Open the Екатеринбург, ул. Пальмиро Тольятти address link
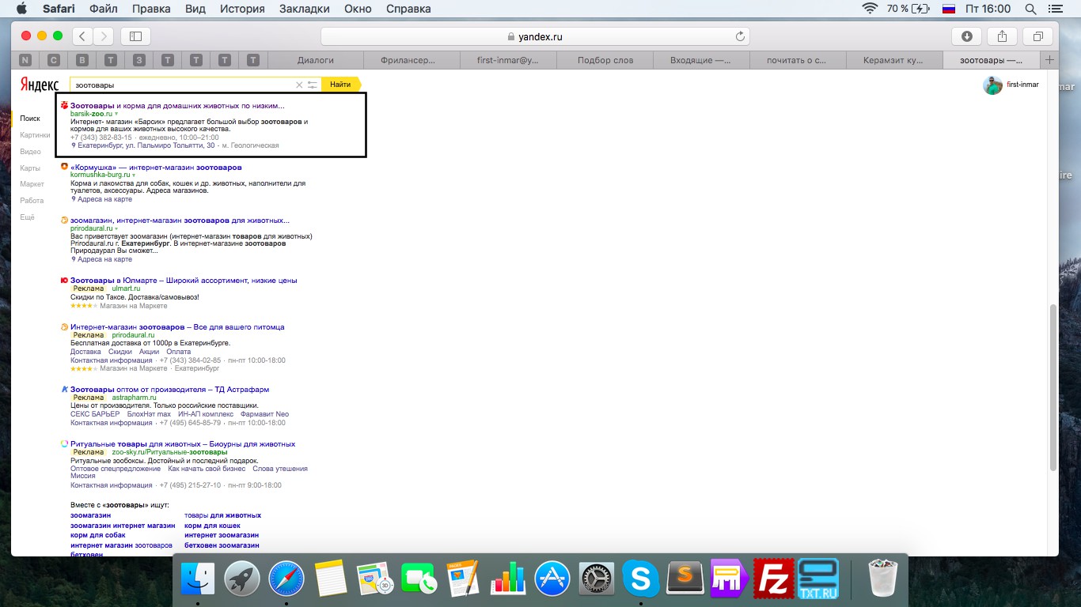 pos(146,145)
